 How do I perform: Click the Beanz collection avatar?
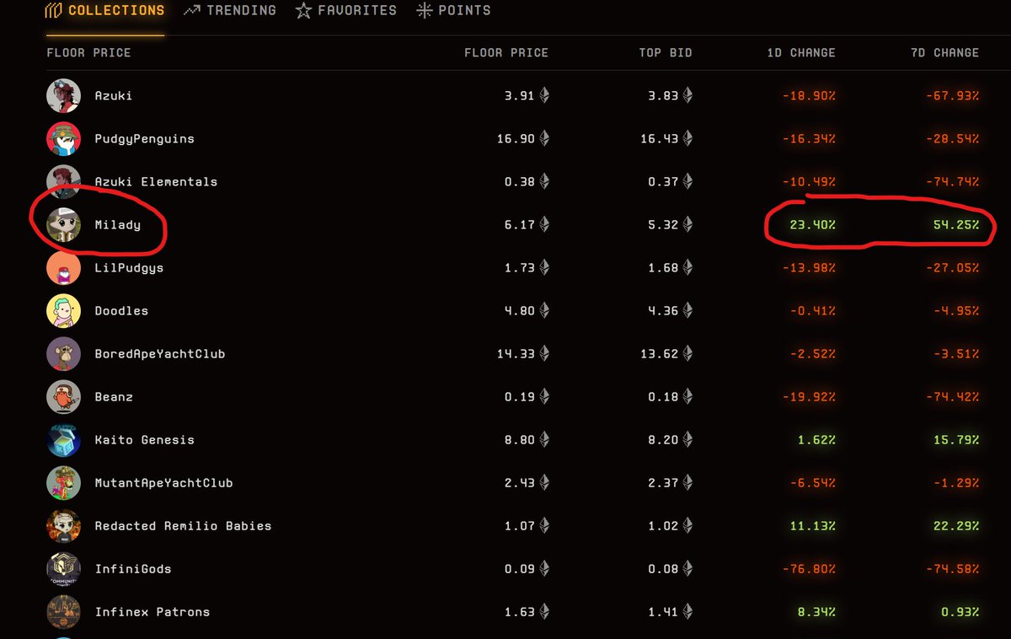click(x=63, y=397)
